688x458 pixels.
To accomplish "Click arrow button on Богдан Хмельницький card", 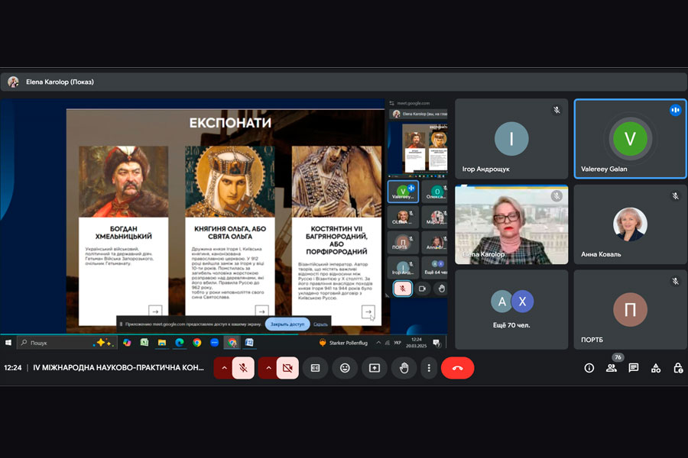I will pyautogui.click(x=155, y=311).
